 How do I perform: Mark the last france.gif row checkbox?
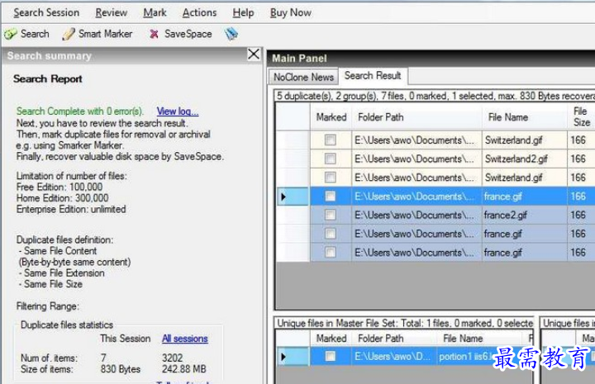click(330, 252)
